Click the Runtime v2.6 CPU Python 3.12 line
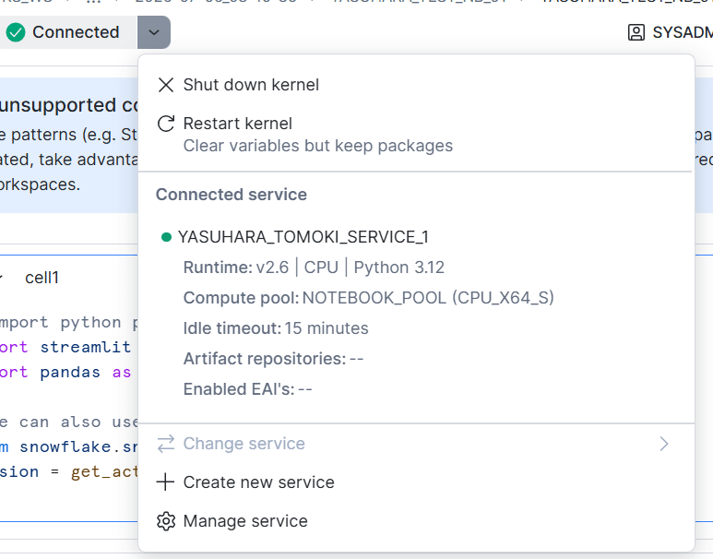 (314, 268)
